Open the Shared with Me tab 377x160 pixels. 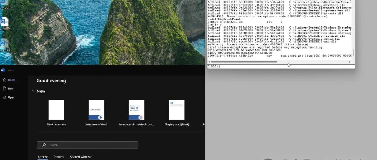81,157
